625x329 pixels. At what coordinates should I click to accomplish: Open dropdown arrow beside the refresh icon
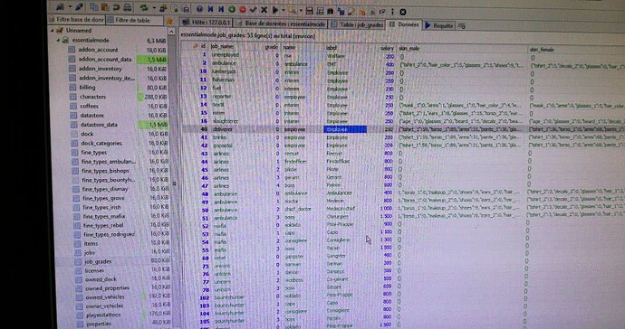[154, 7]
